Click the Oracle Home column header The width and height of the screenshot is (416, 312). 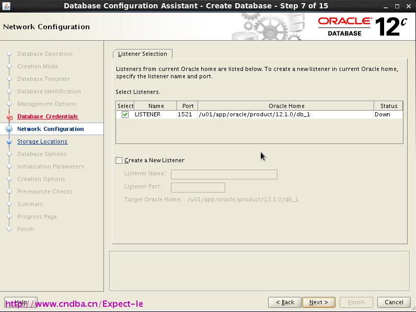[x=286, y=106]
